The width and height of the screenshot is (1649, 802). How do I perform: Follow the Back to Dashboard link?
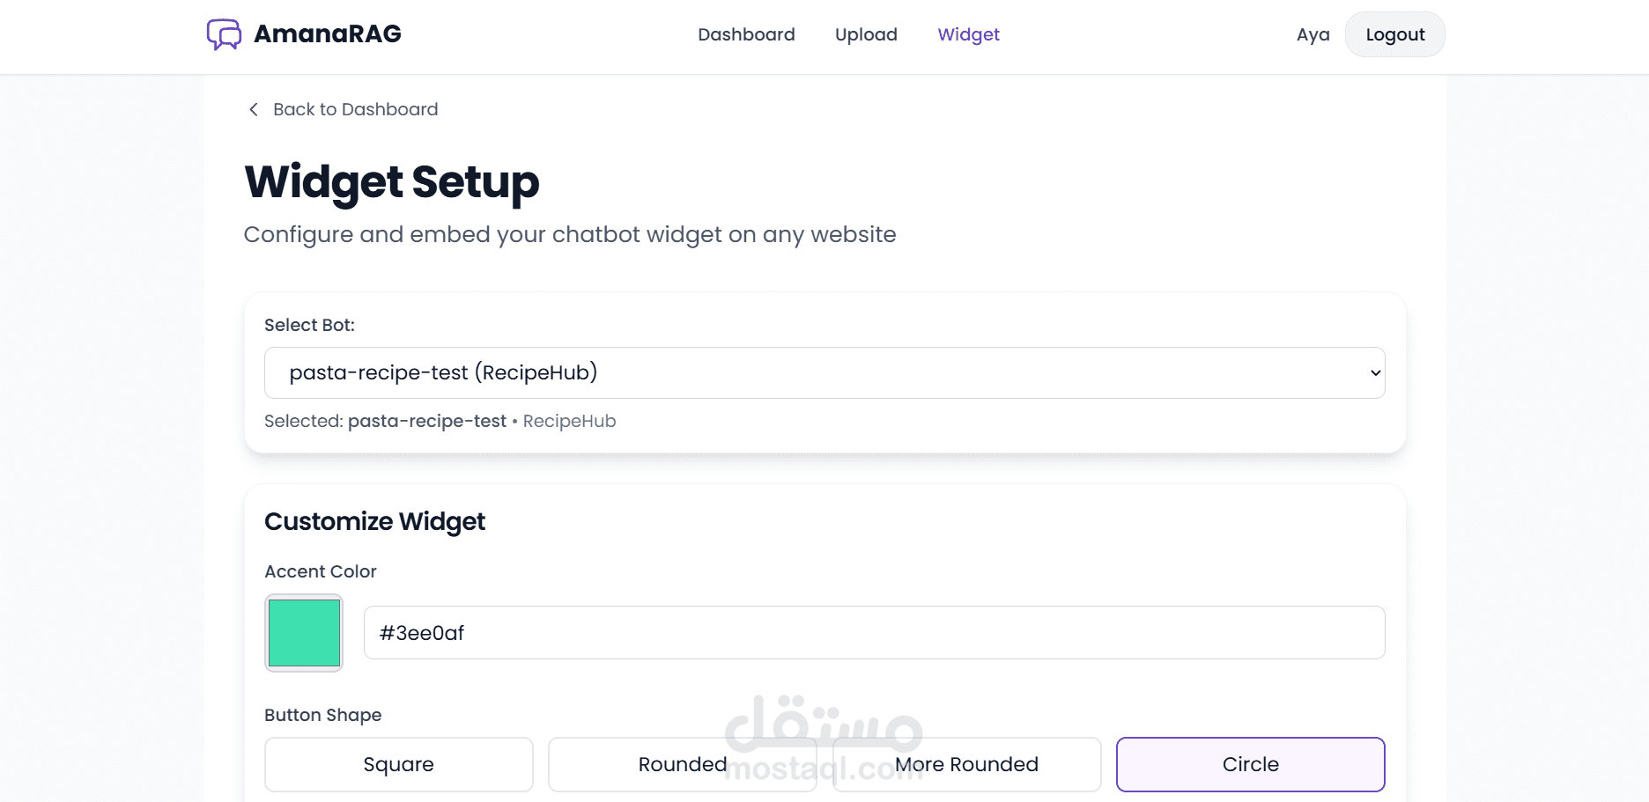pyautogui.click(x=355, y=109)
